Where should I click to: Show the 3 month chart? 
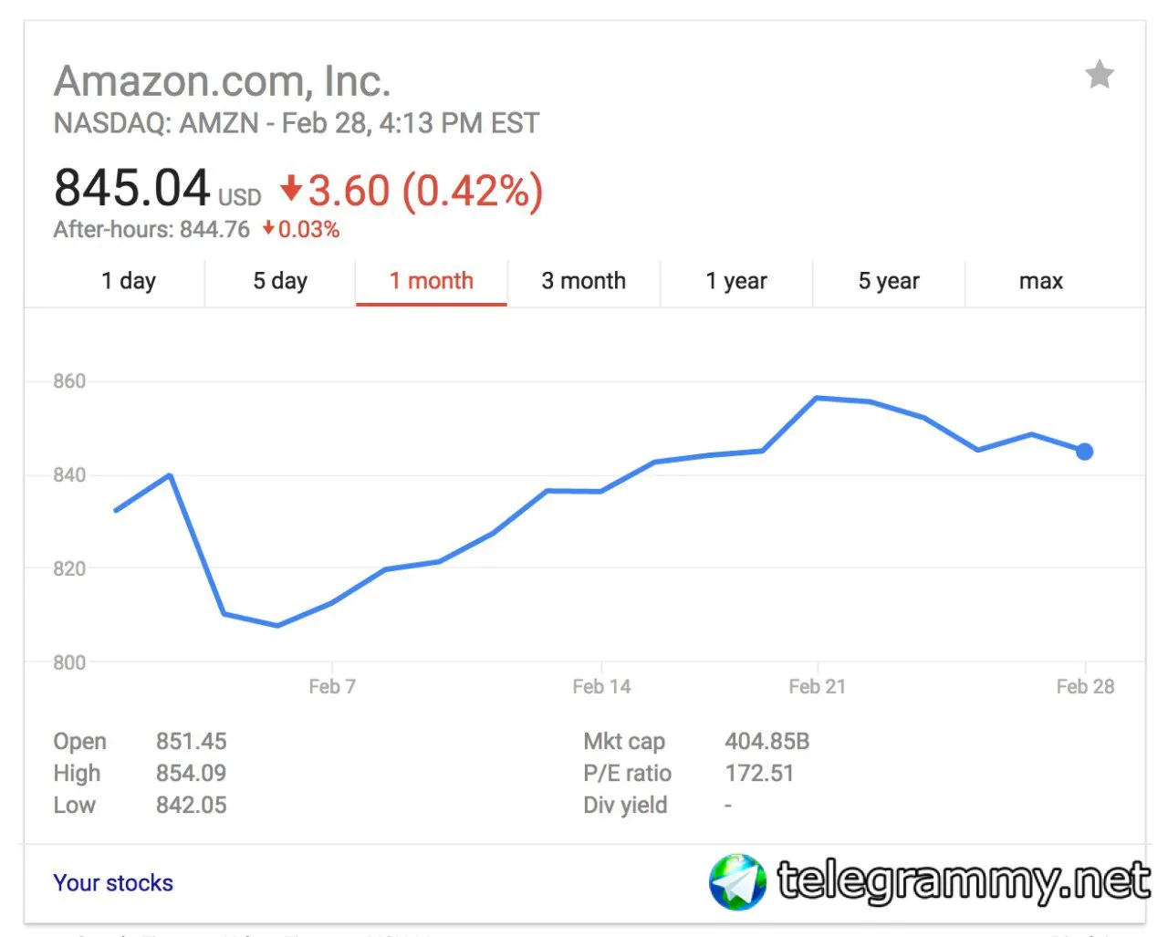pos(584,281)
